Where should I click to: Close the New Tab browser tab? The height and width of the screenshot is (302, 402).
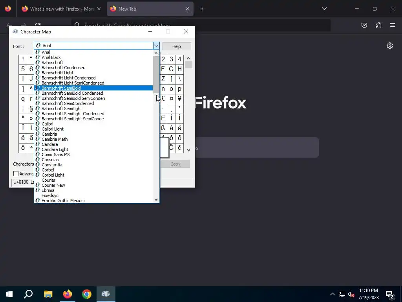[x=187, y=9]
